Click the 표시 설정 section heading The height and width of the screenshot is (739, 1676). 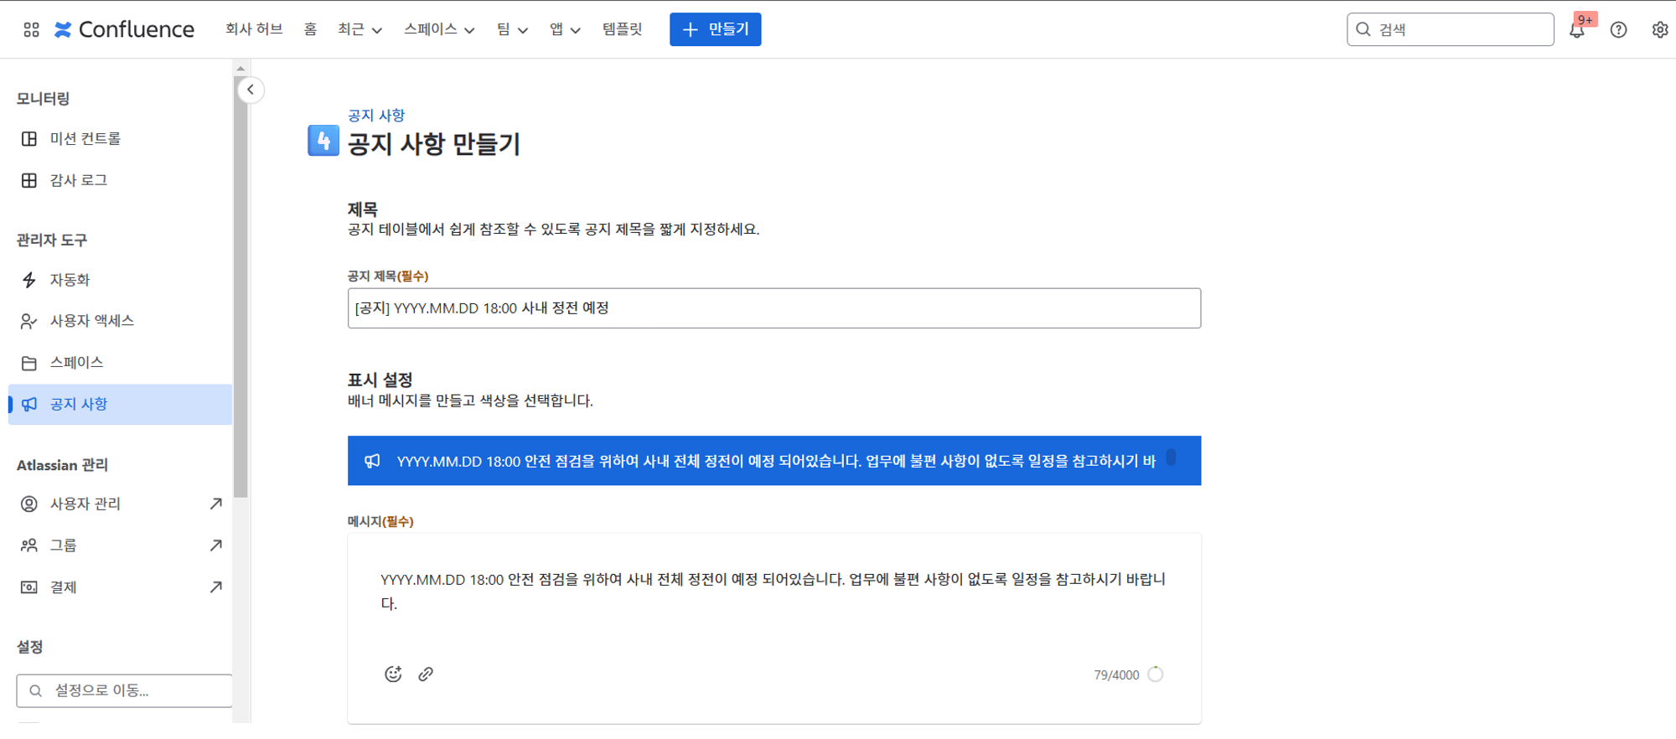click(380, 380)
